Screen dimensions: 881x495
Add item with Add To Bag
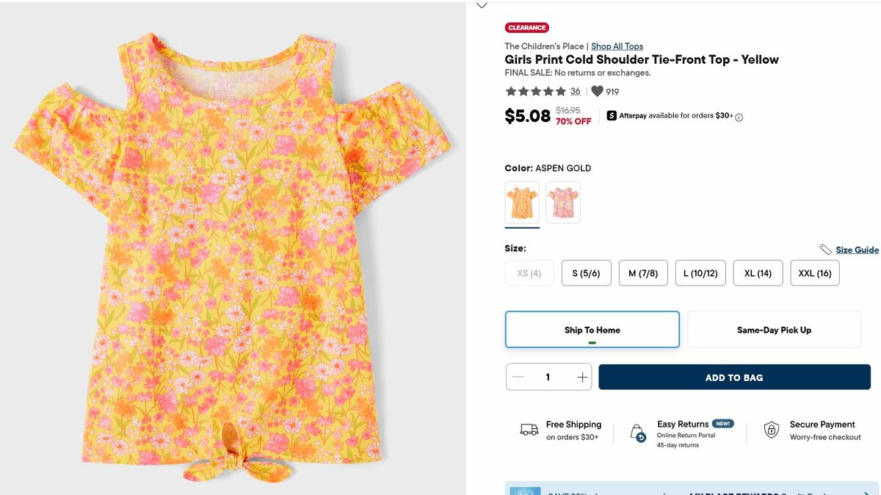click(734, 377)
